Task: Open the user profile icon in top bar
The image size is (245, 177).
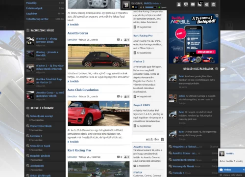Action: [x=179, y=4]
